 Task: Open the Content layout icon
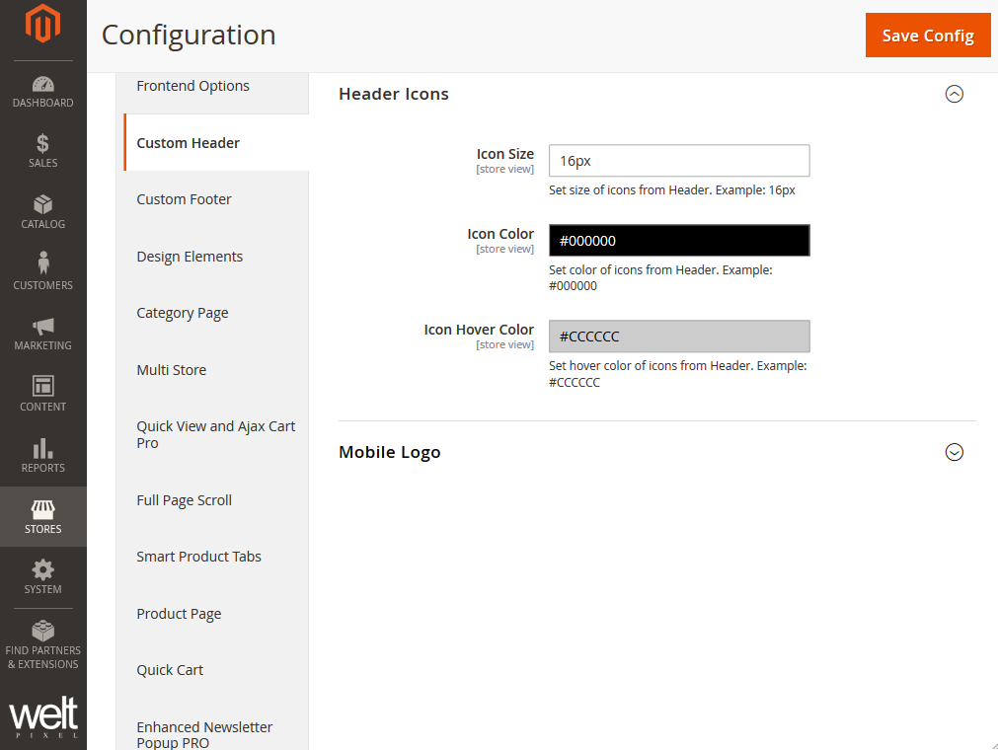coord(42,387)
